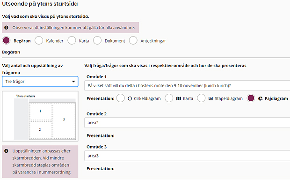
Task: Open the Tre frågor dropdown
Action: (40, 82)
